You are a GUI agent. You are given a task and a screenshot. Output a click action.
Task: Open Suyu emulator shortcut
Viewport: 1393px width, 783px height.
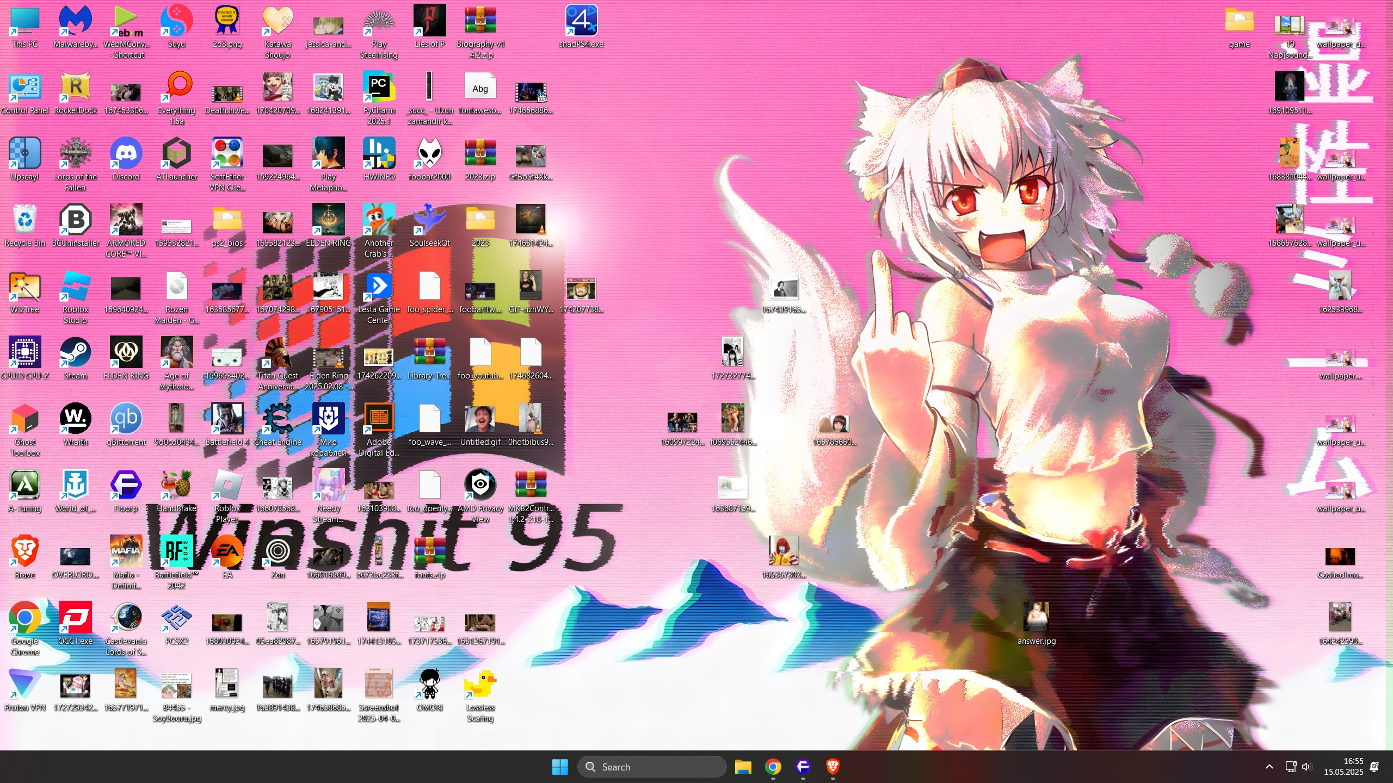pyautogui.click(x=177, y=27)
